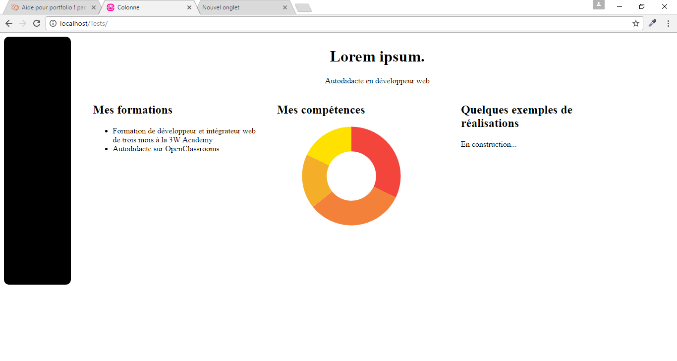Image resolution: width=677 pixels, height=361 pixels.
Task: Go back using the back arrow
Action: click(x=8, y=23)
